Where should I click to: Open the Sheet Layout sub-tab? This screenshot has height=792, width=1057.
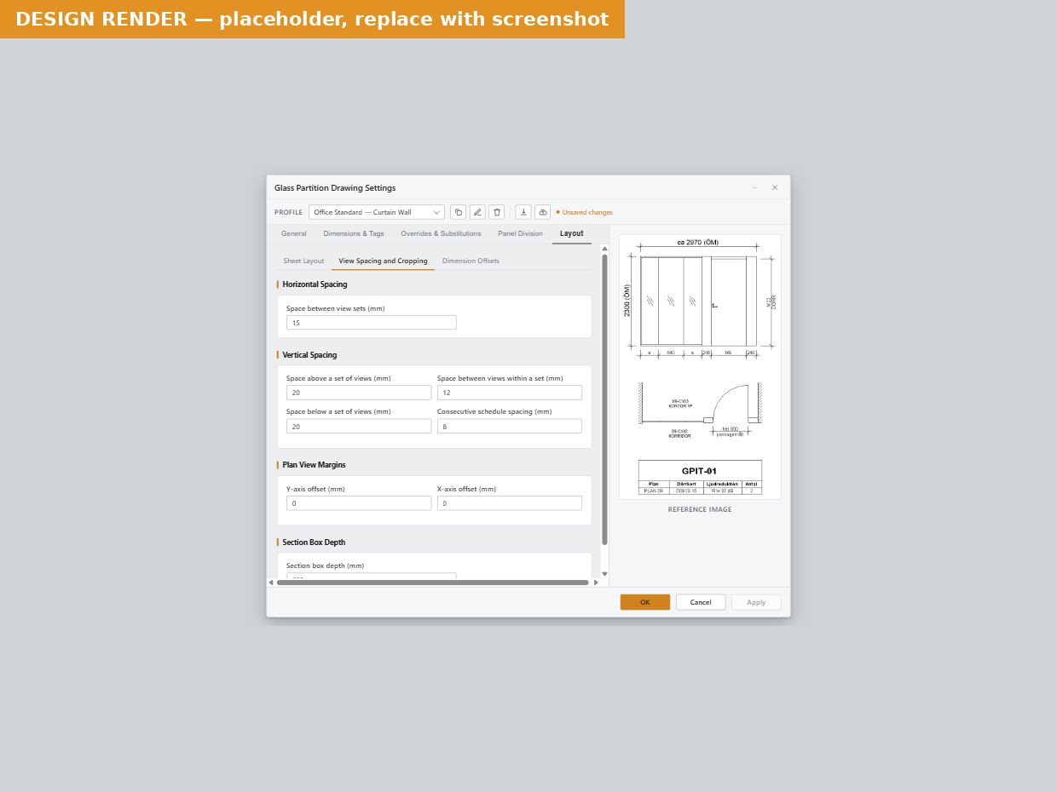pos(303,261)
